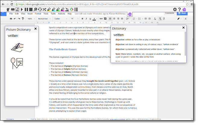Click the Insert link icon
The image size is (198, 125).
[x=101, y=19]
